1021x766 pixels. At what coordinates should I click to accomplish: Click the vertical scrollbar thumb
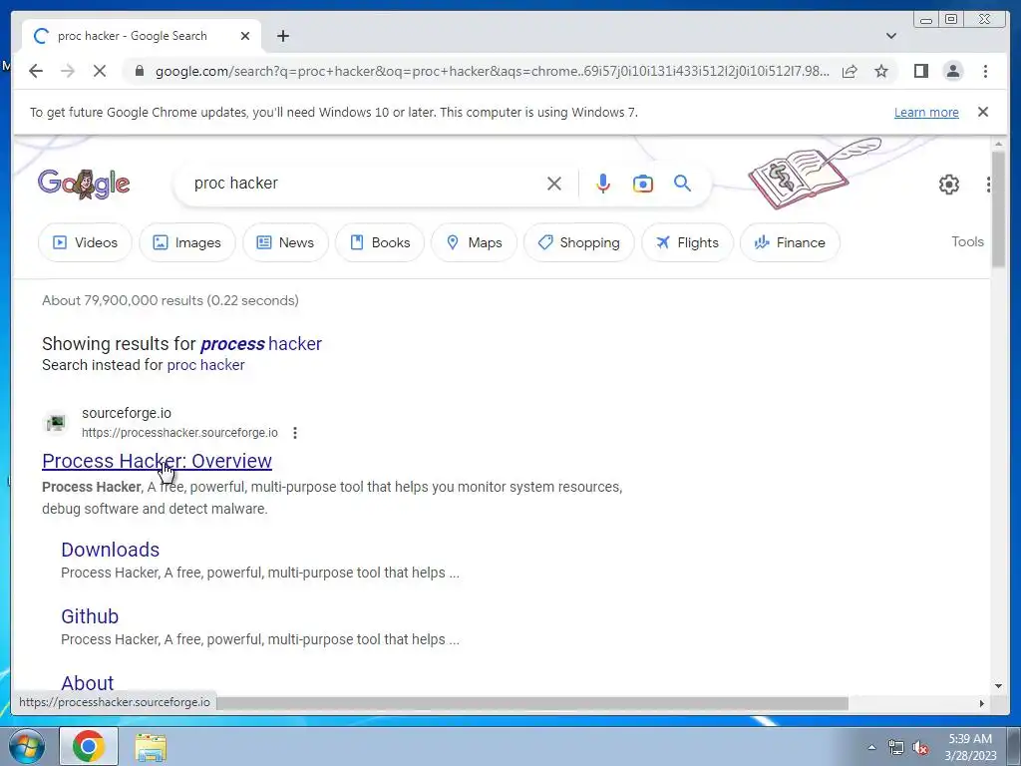point(998,208)
